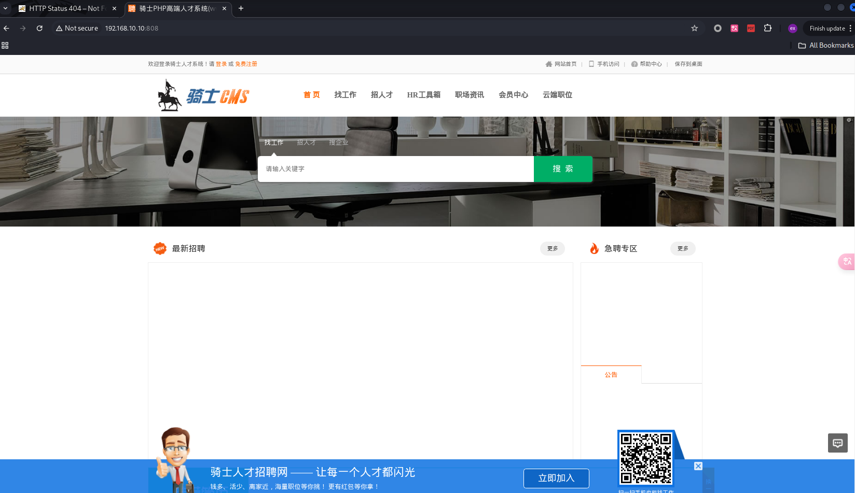855x493 pixels.
Task: Open the apps grid icon
Action: tap(5, 46)
